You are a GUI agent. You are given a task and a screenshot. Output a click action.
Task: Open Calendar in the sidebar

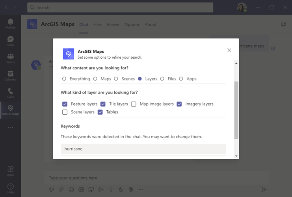point(10,76)
